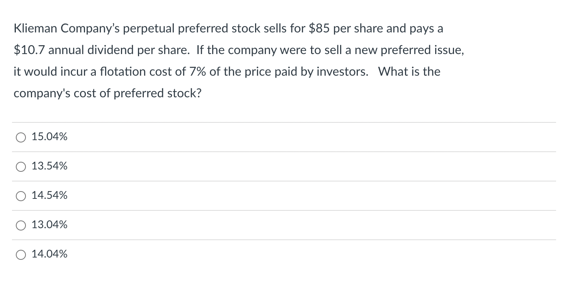Mark the 14.54% radio circle
Screen dimensions: 570x283
[20, 196]
